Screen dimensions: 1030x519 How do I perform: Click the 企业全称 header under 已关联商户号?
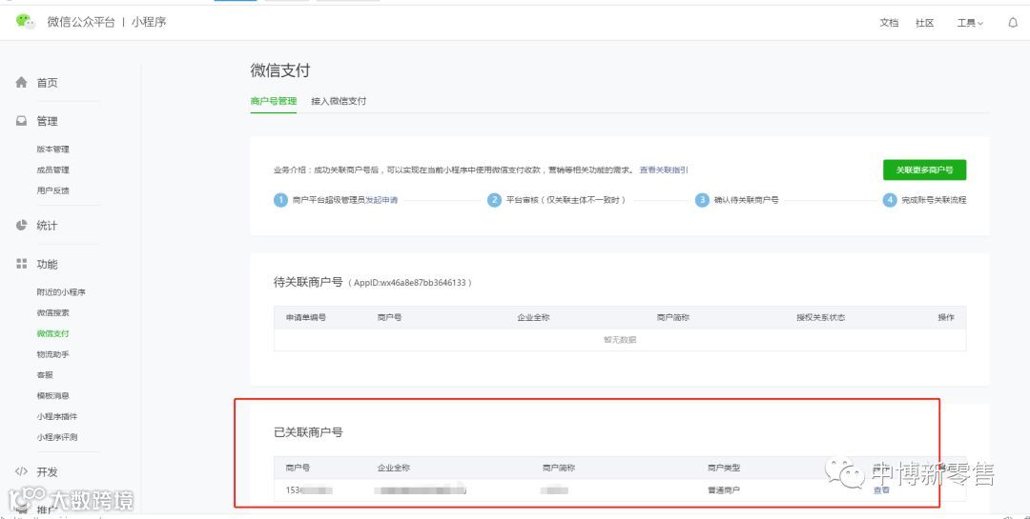coord(394,468)
